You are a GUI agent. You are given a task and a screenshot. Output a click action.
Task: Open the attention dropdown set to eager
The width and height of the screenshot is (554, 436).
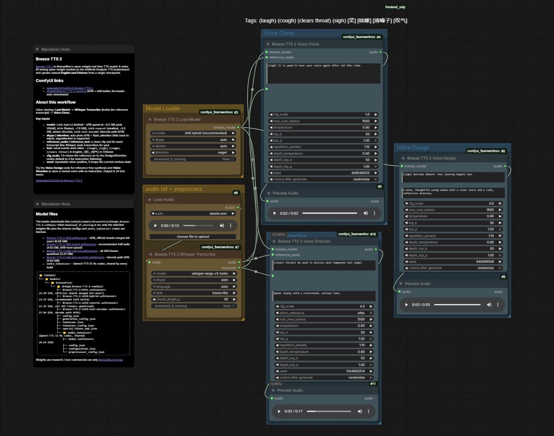coord(193,153)
